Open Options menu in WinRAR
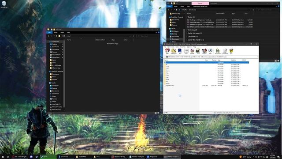 click(189, 47)
